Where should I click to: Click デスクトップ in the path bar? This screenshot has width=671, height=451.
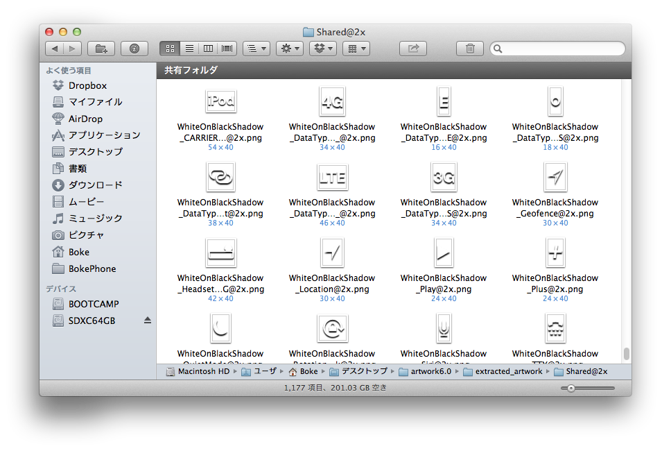pos(359,371)
